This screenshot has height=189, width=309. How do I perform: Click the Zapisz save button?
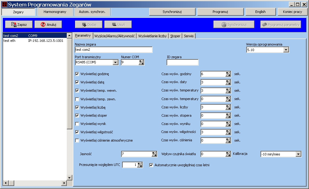coord(19,25)
